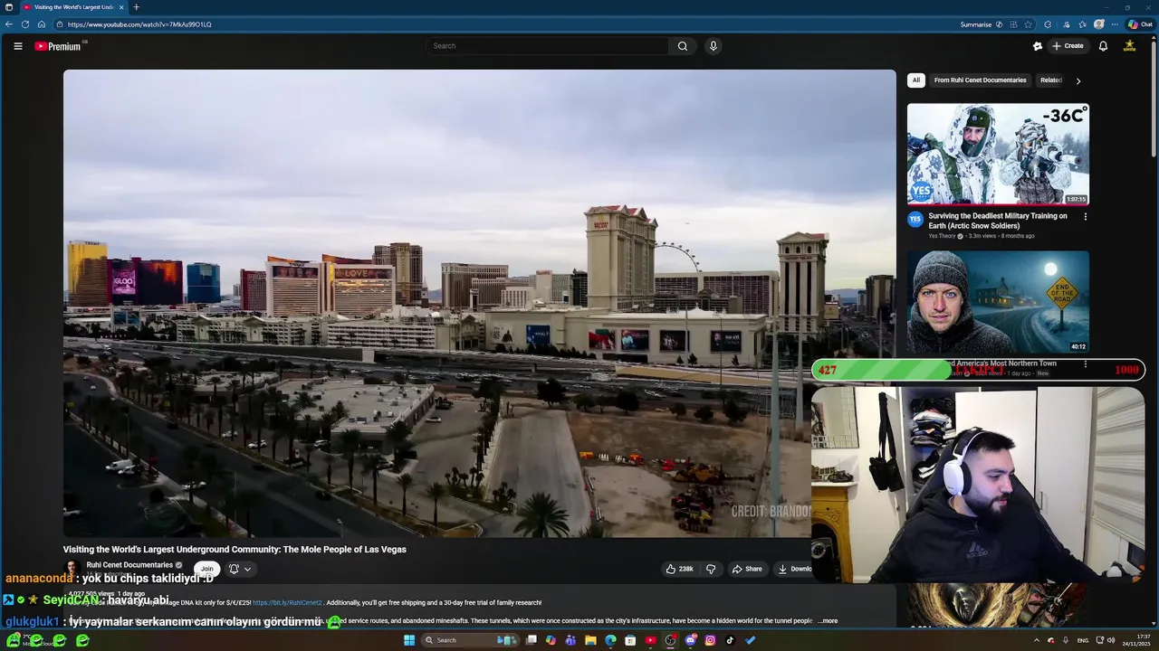
Task: Open Microsoft Store from the taskbar
Action: pyautogui.click(x=630, y=640)
